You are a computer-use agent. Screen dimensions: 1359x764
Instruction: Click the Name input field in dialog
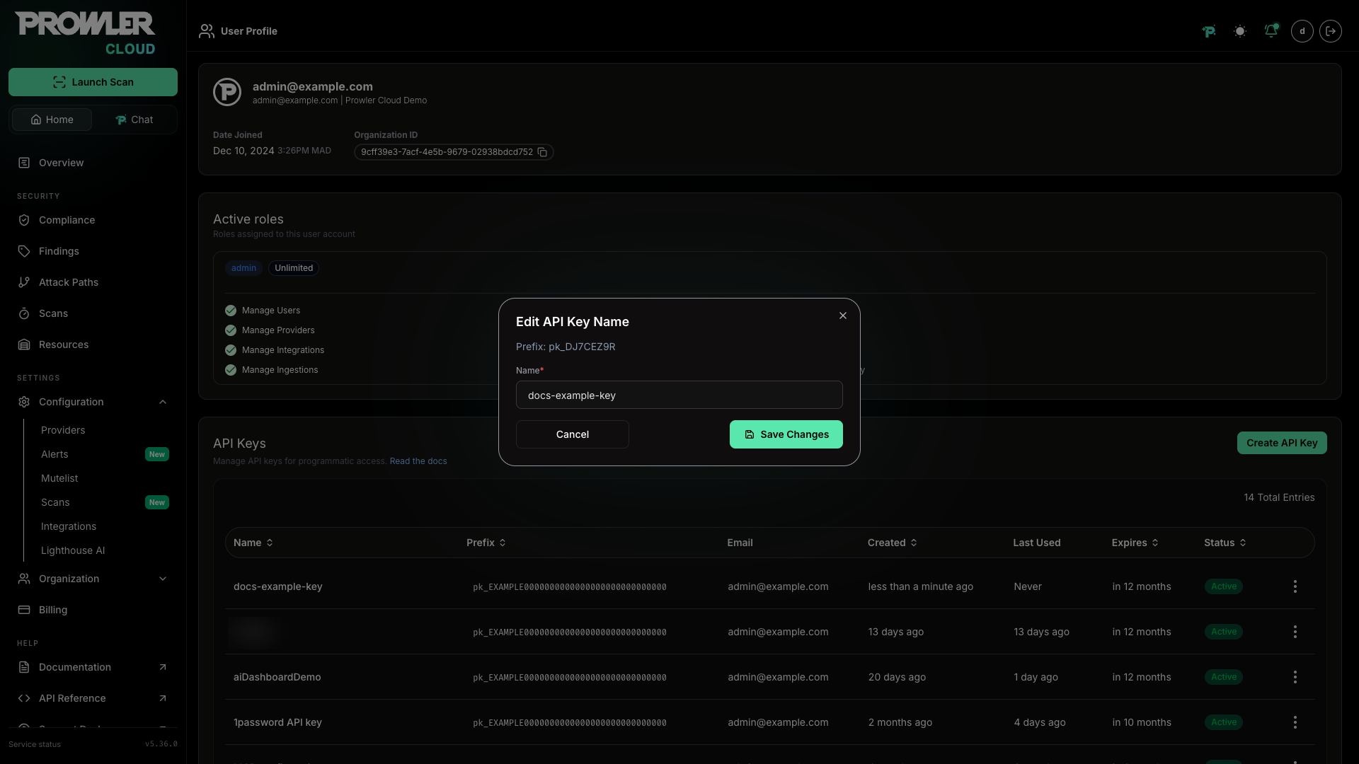679,395
